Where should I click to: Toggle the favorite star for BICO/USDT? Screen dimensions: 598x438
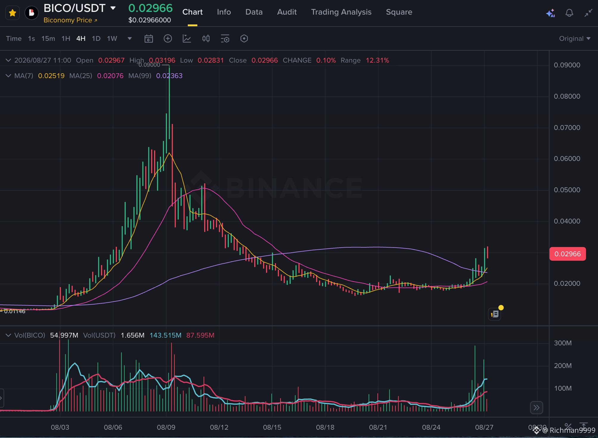coord(13,13)
